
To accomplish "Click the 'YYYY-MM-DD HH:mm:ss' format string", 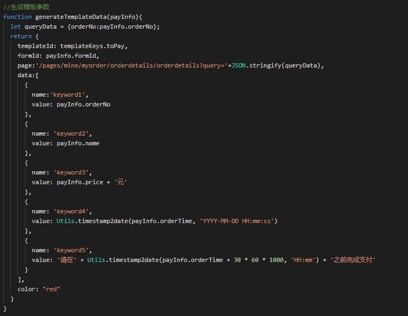I will [x=237, y=221].
